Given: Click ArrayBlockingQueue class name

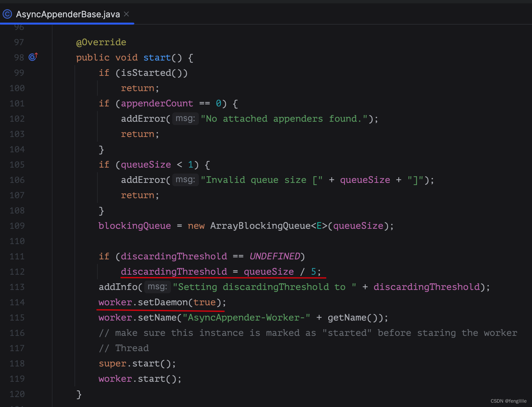Looking at the screenshot, I should [260, 226].
